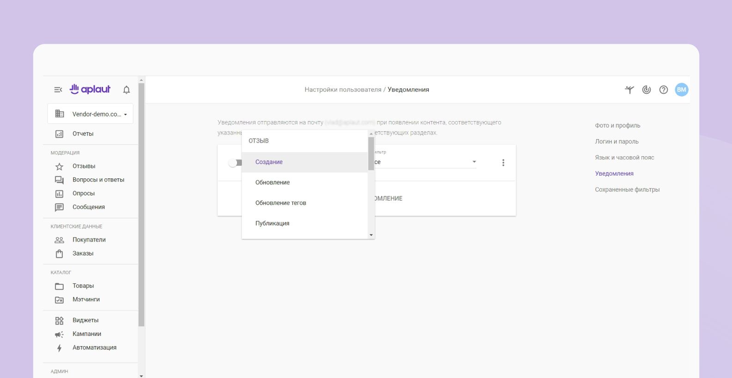This screenshot has width=732, height=378.
Task: Open Вопросы и ответы in sidebar
Action: click(x=98, y=180)
